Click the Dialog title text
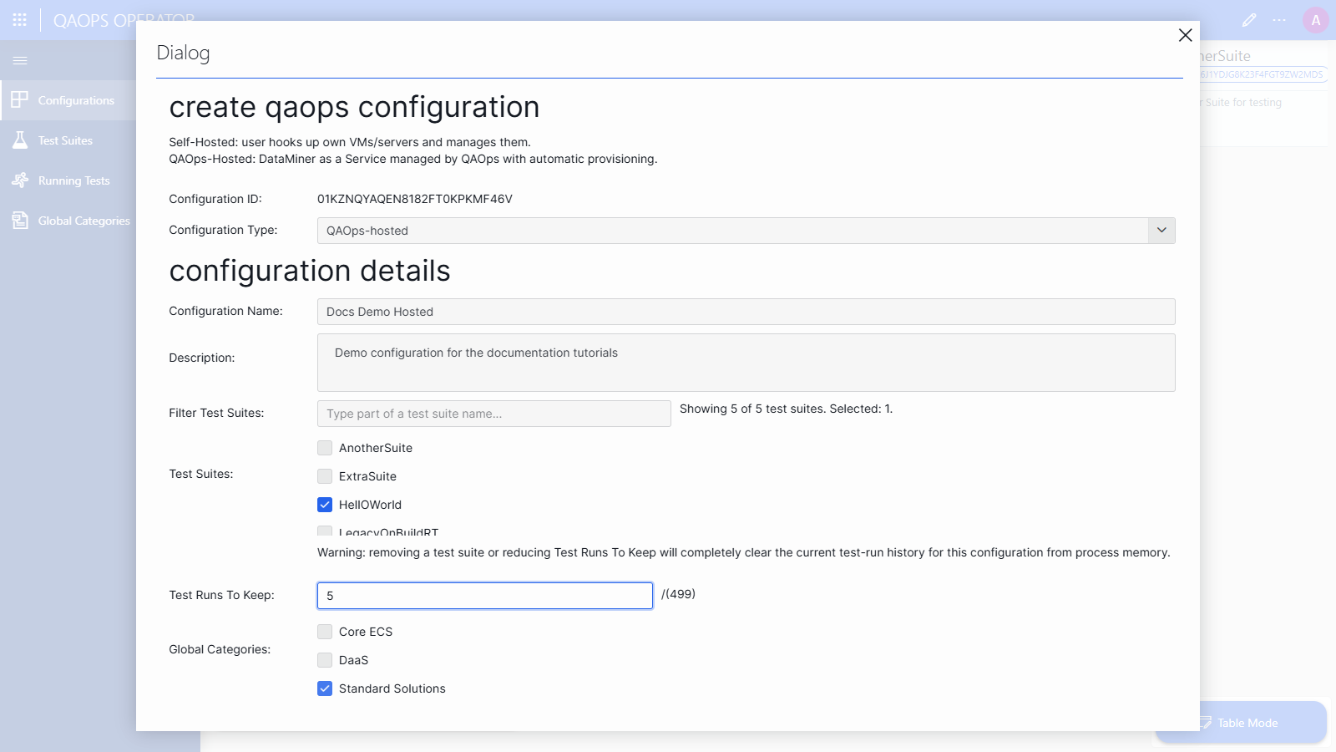 (x=183, y=53)
